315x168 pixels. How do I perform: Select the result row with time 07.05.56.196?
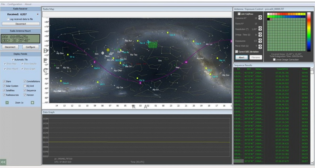(272, 73)
